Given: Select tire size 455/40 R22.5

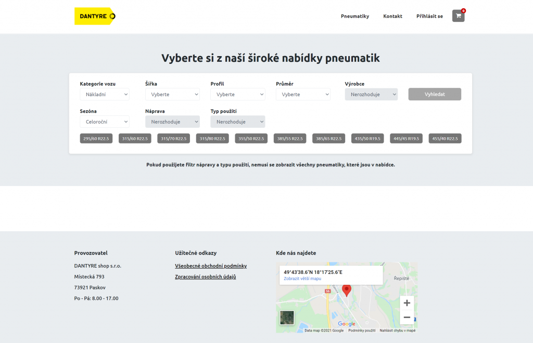Looking at the screenshot, I should (x=445, y=138).
